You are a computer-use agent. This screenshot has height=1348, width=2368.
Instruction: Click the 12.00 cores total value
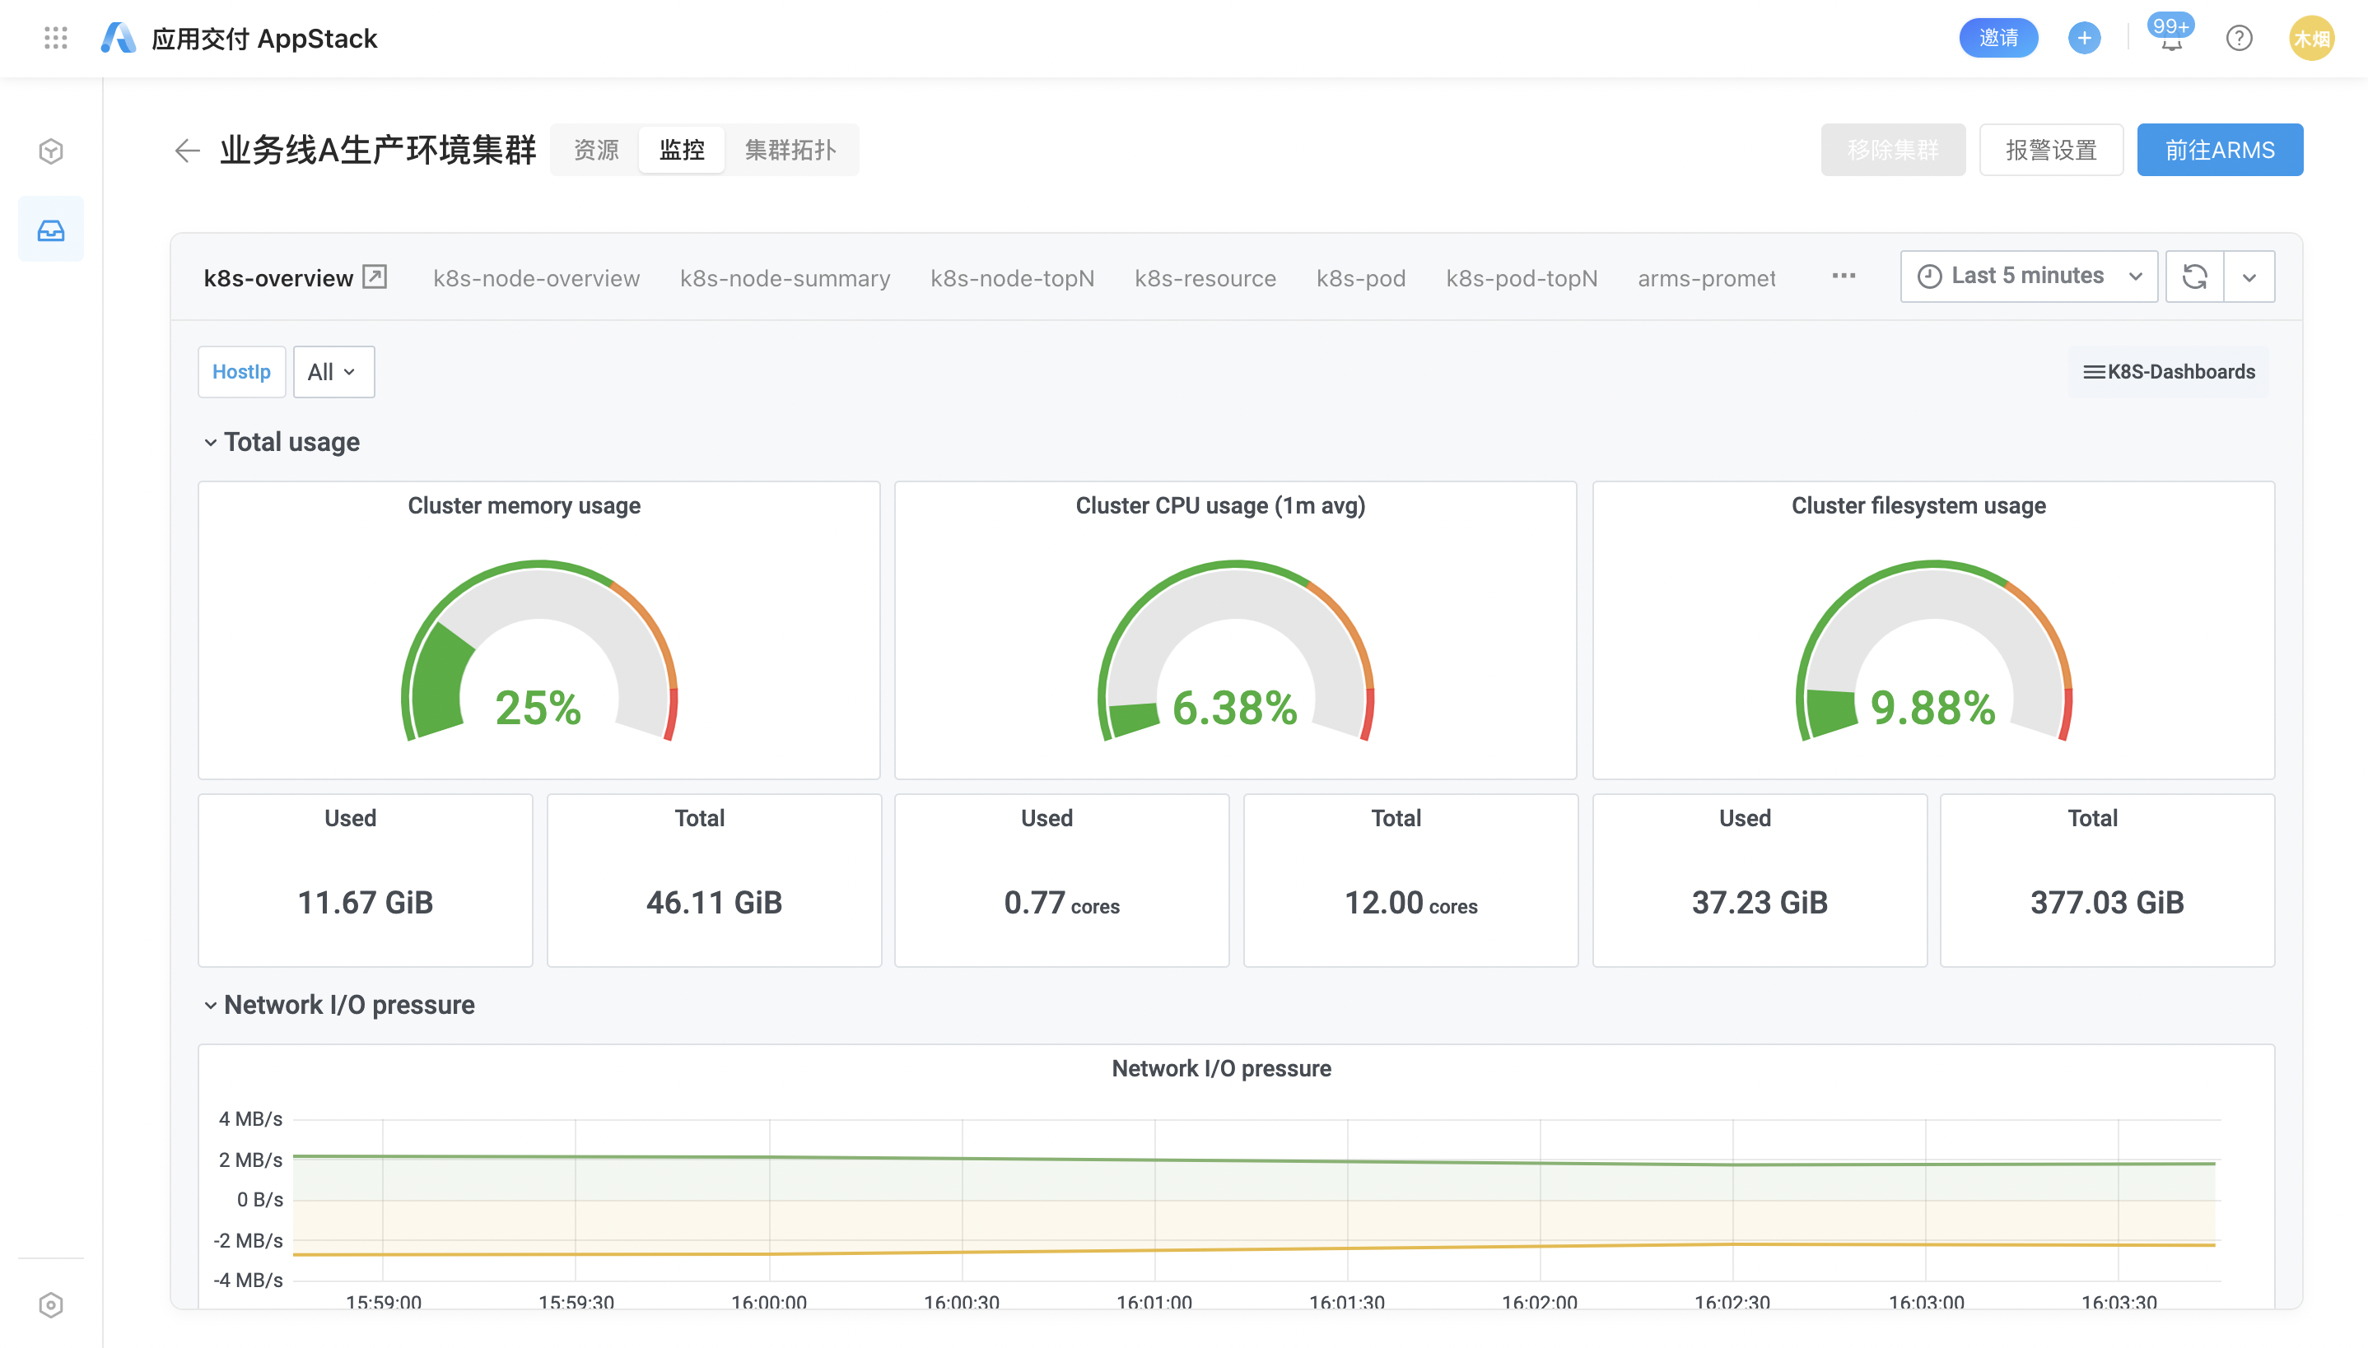[1410, 902]
